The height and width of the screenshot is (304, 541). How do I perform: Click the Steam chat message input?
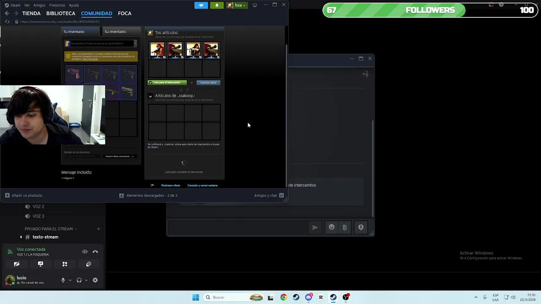click(x=238, y=227)
